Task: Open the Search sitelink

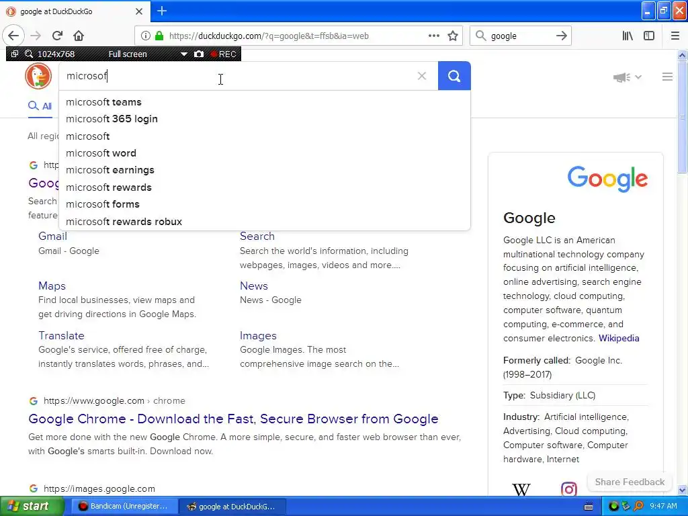Action: click(257, 236)
